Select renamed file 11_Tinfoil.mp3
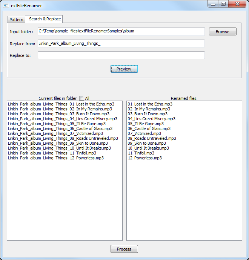This screenshot has width=249, height=260. tap(141, 153)
